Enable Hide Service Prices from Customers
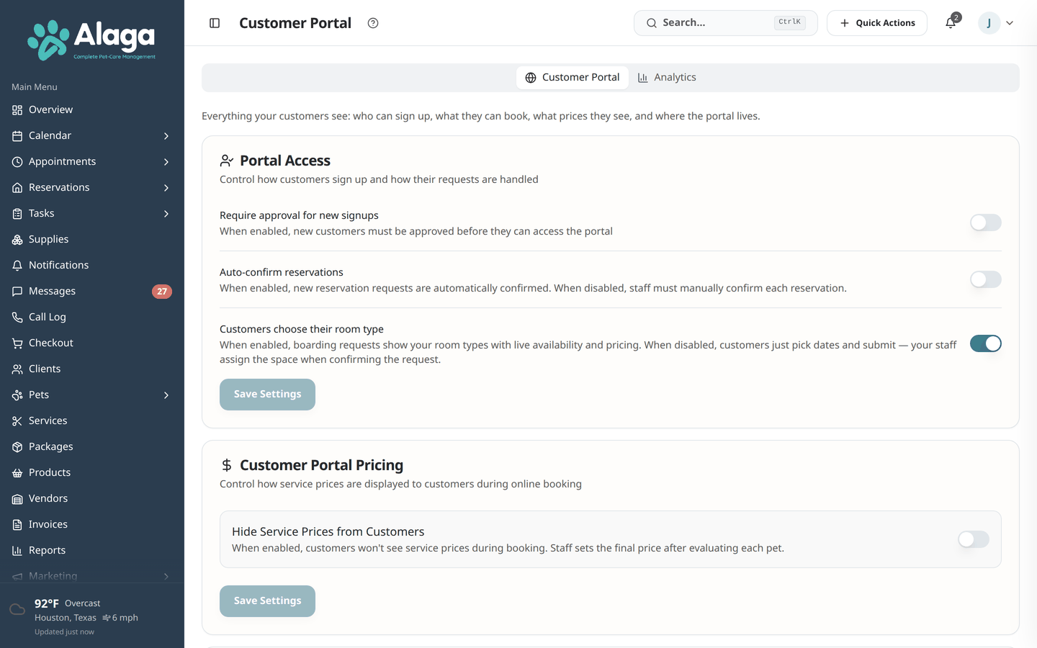 click(x=973, y=539)
